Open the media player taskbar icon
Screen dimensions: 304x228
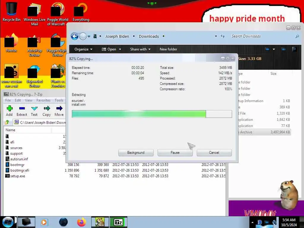[x=44, y=222]
